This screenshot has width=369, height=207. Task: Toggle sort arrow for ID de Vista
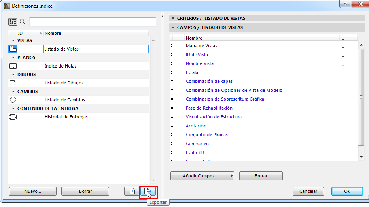pyautogui.click(x=343, y=55)
